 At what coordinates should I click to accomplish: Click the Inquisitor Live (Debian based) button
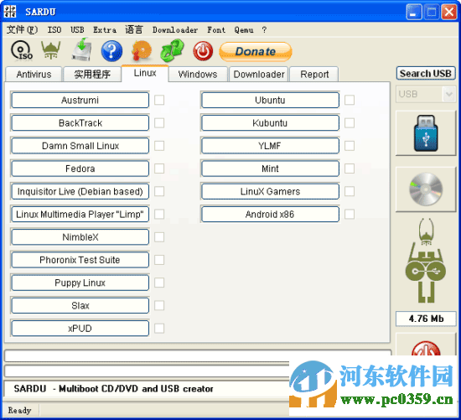(80, 191)
